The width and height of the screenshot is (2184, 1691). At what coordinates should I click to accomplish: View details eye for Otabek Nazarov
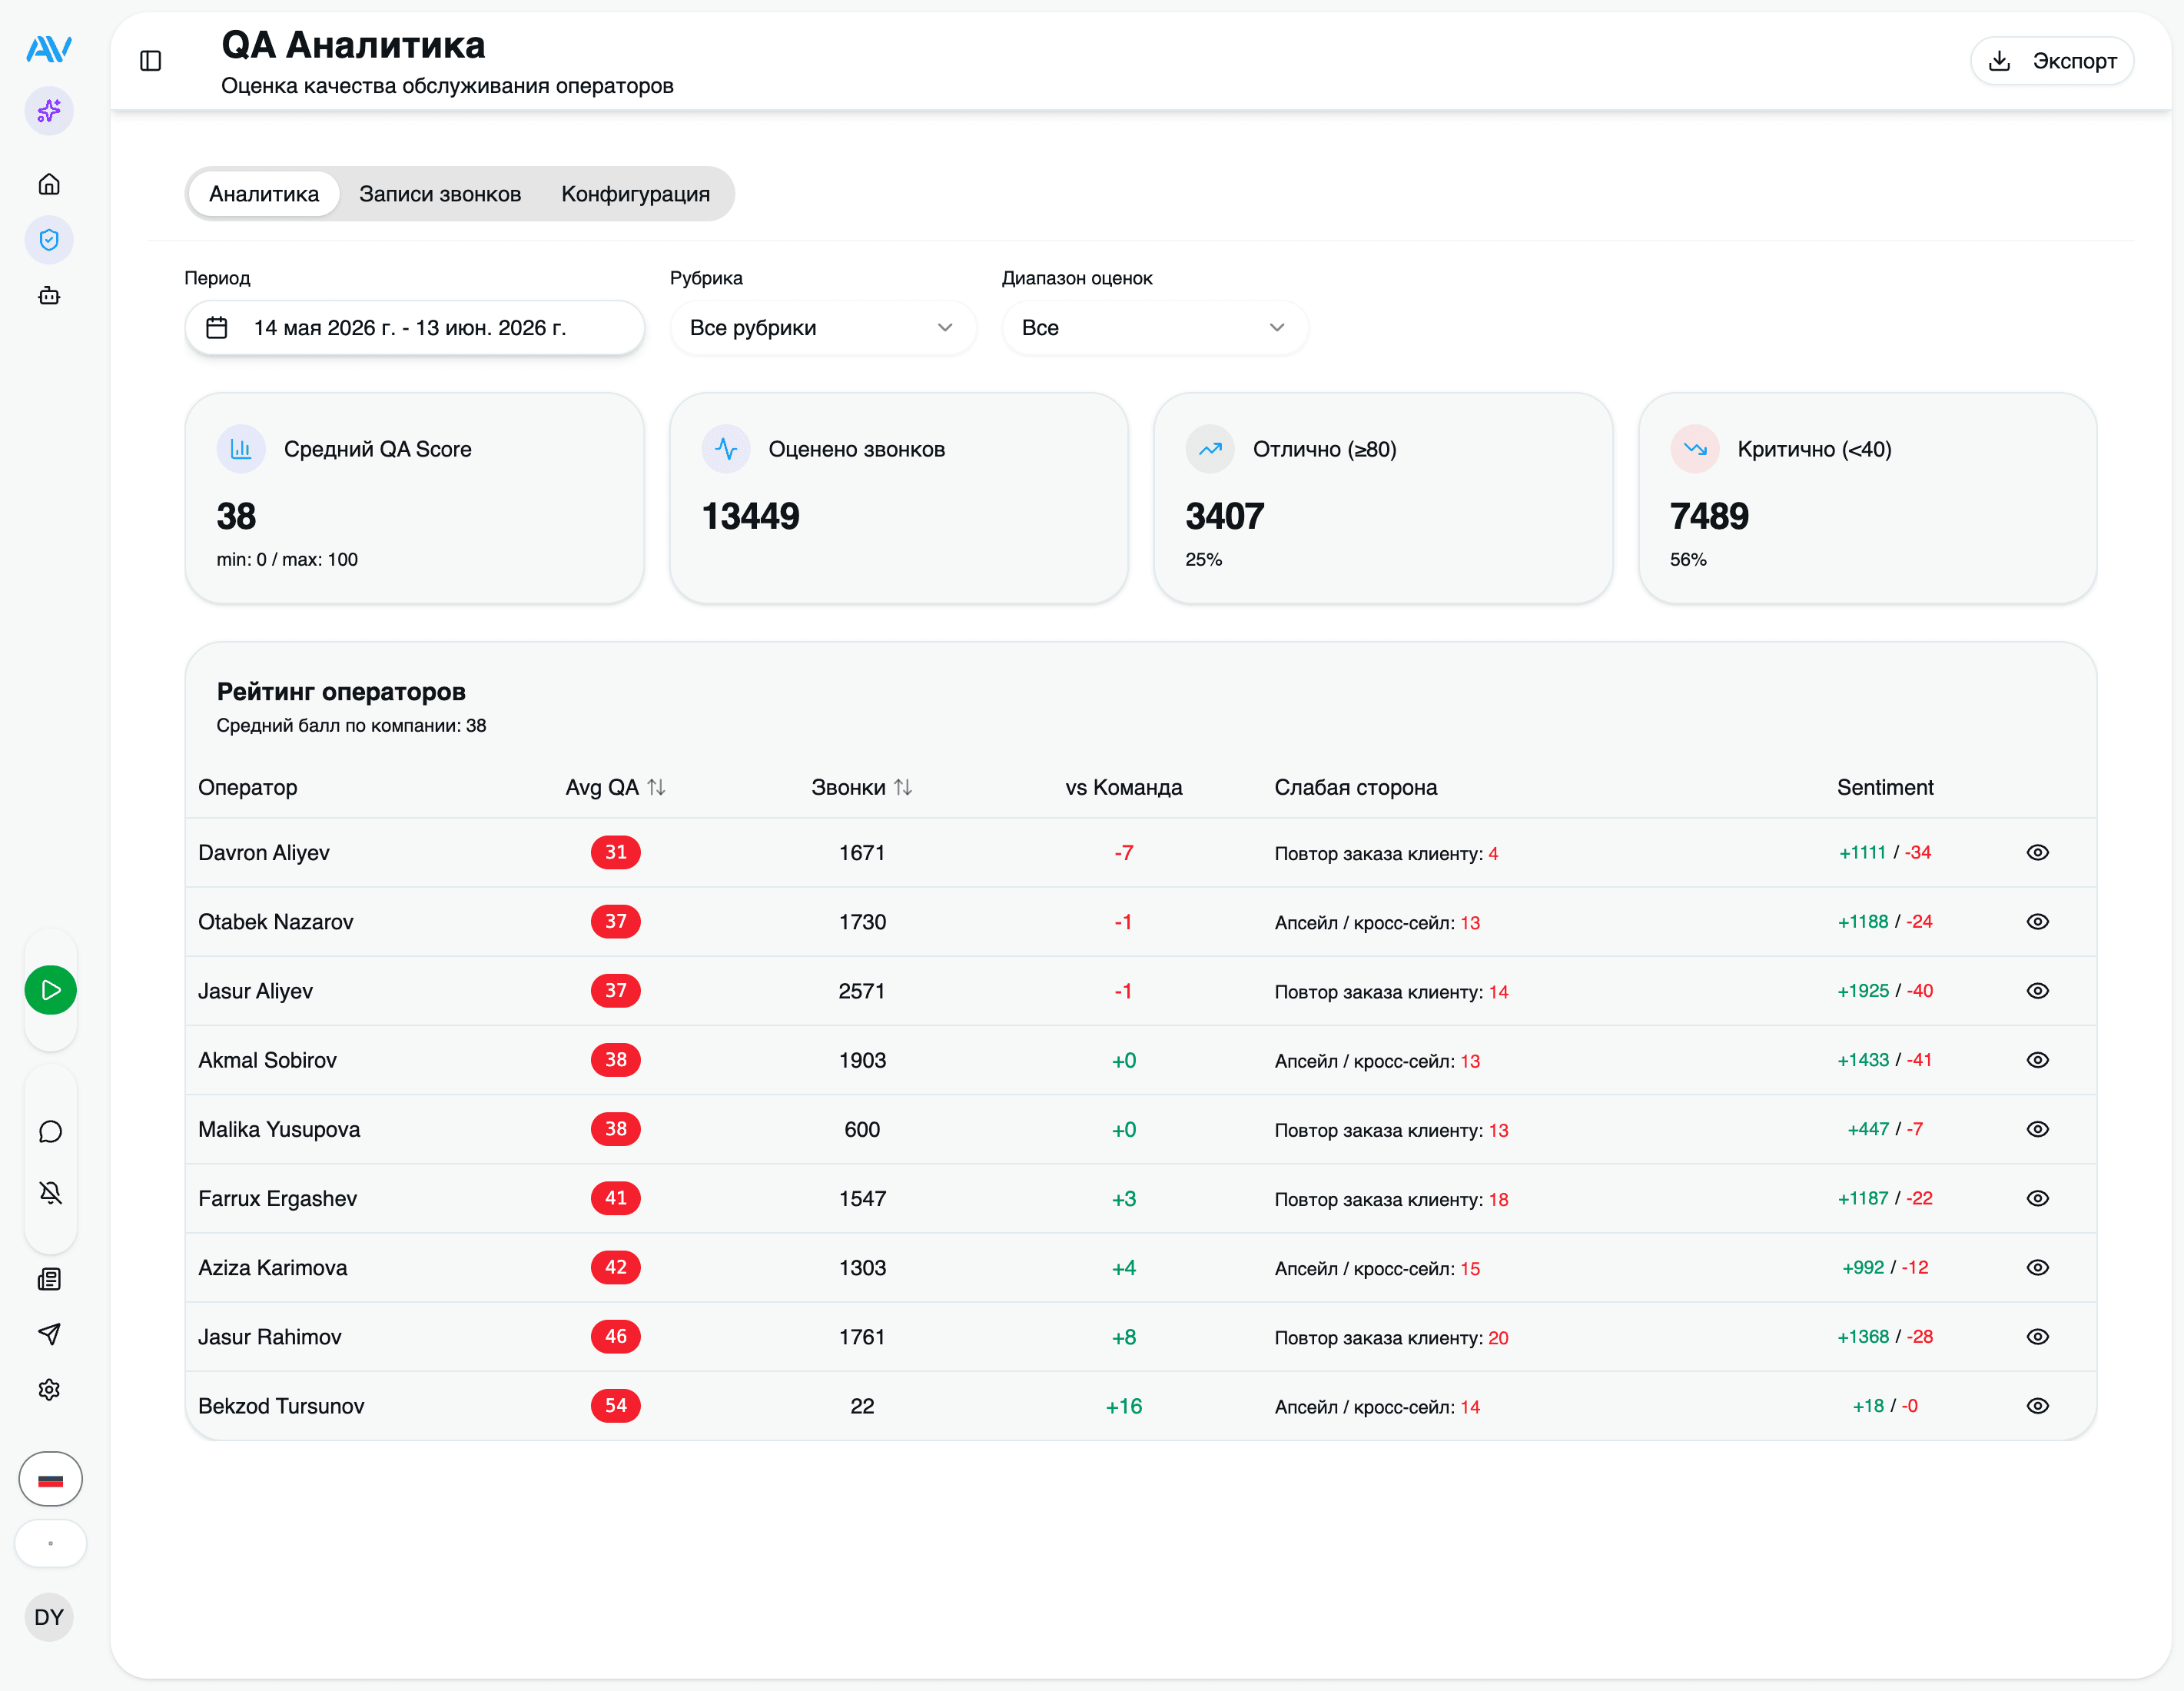2038,922
